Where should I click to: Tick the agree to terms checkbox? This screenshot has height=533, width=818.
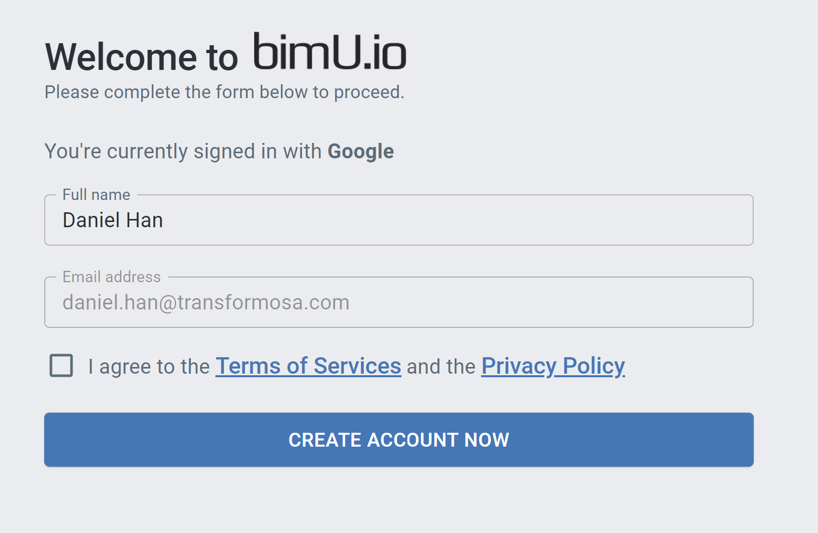point(61,366)
